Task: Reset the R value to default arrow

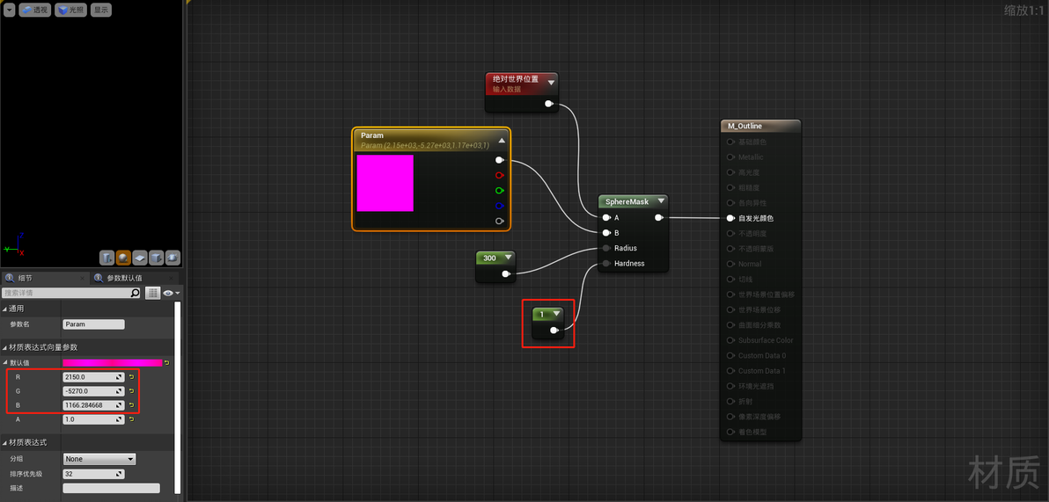Action: click(131, 377)
